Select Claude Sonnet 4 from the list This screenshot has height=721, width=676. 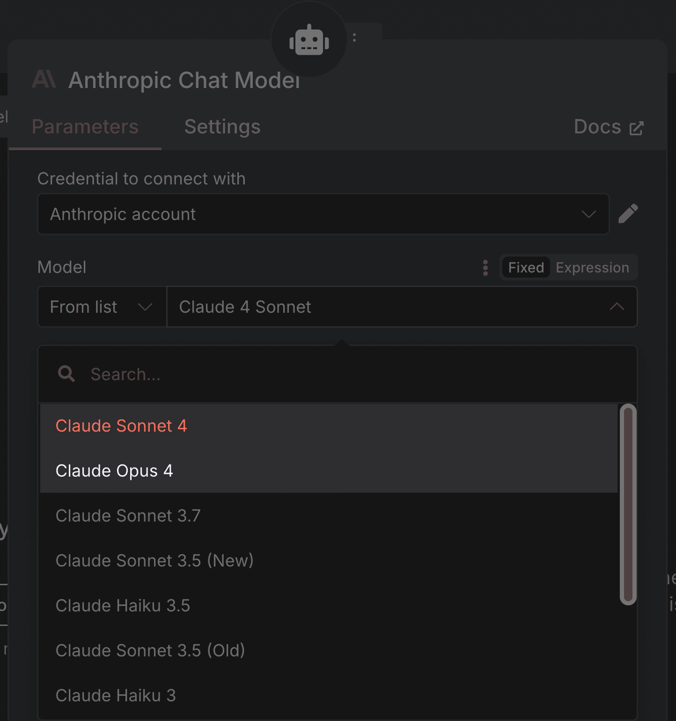[x=121, y=426]
